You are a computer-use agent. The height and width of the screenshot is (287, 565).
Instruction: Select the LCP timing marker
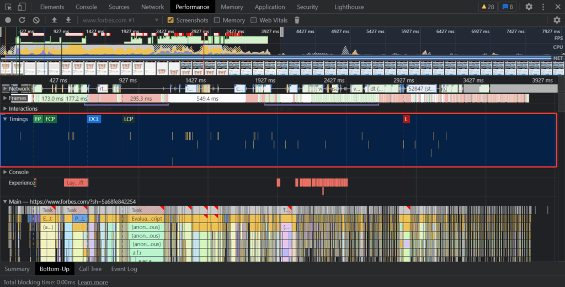point(129,119)
